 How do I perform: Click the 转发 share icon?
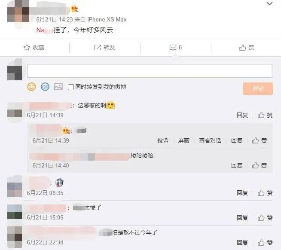(x=98, y=48)
